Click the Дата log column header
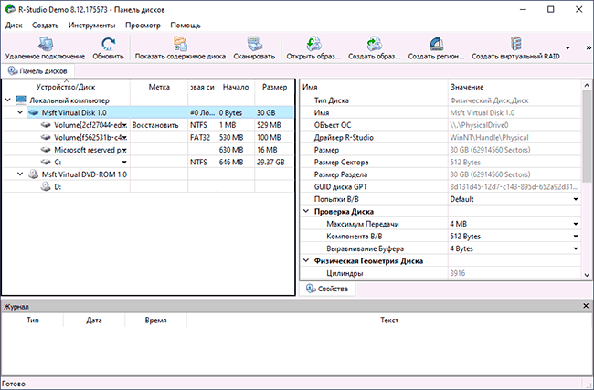 click(94, 321)
